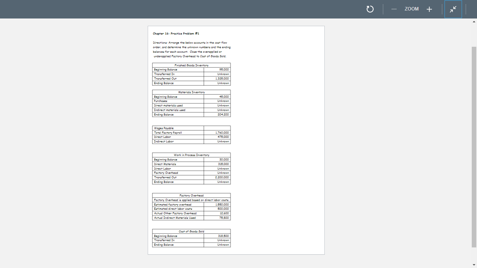Click the zoom out minus icon
This screenshot has width=477, height=268.
[394, 9]
